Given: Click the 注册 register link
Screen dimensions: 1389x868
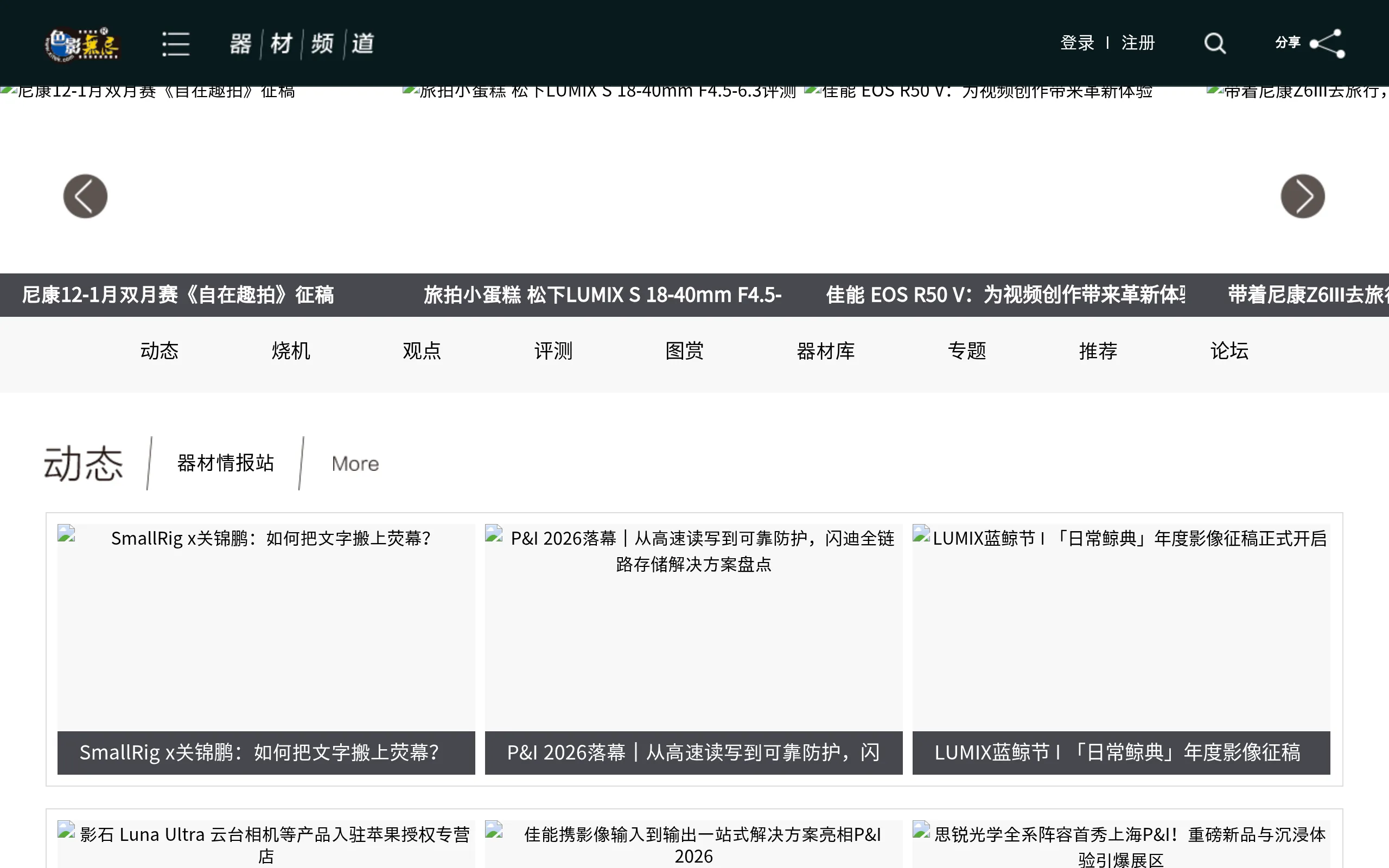Looking at the screenshot, I should pos(1138,43).
